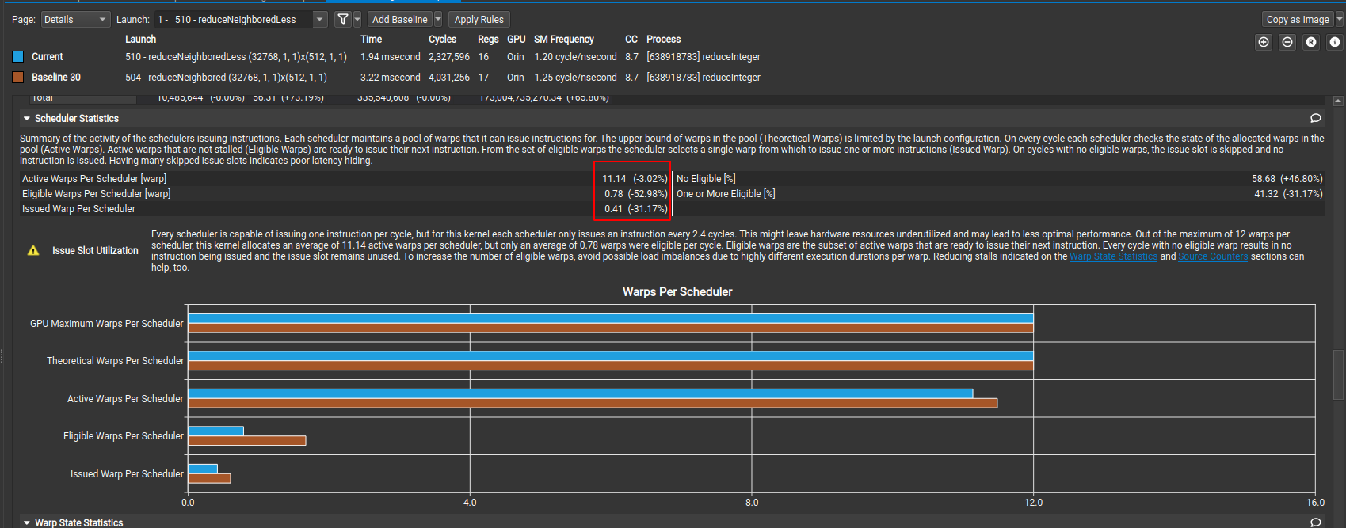Click the expand-all plus icon
The width and height of the screenshot is (1346, 528).
pos(1264,42)
